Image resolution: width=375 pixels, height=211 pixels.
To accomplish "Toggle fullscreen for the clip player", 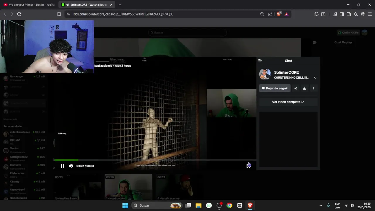I will [x=248, y=166].
